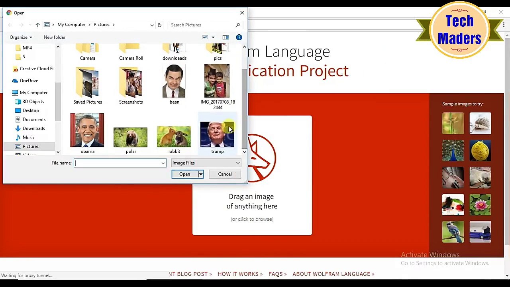Try the gold medallion sample image

click(x=480, y=150)
